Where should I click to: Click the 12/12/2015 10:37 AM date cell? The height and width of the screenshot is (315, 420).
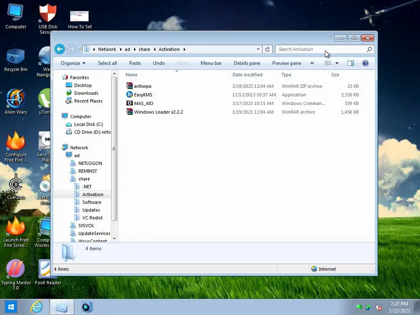click(x=254, y=95)
